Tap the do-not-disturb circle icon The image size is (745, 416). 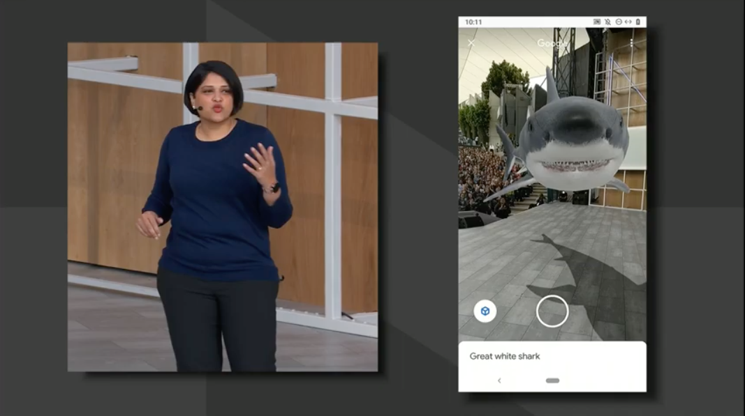point(619,22)
